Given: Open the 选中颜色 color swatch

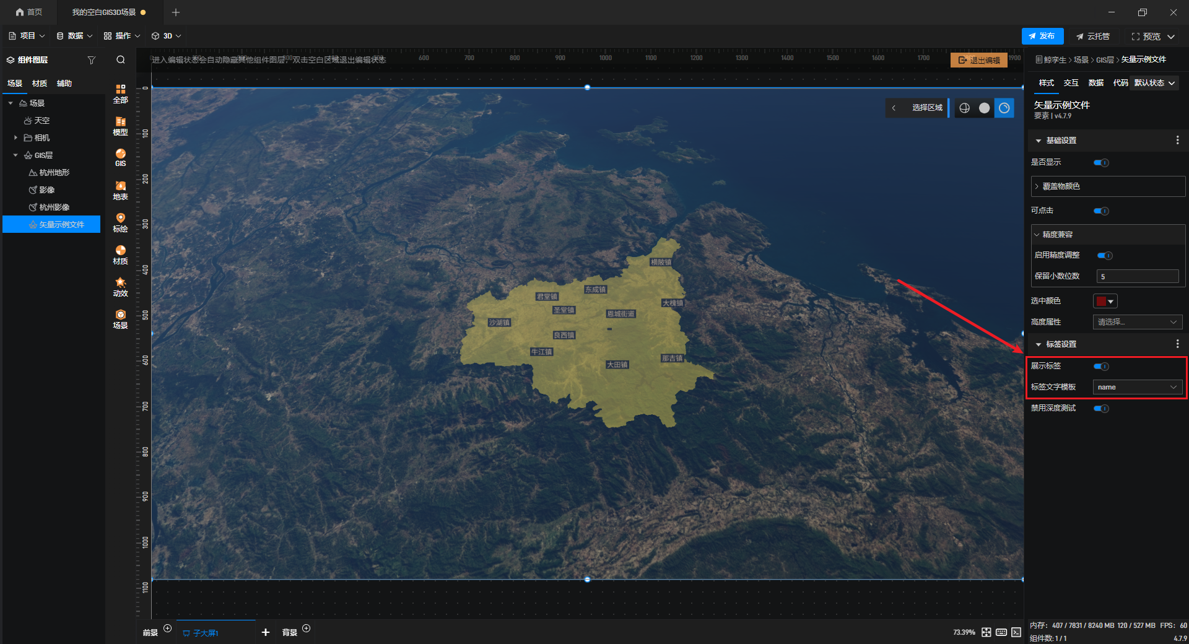Looking at the screenshot, I should click(x=1105, y=302).
